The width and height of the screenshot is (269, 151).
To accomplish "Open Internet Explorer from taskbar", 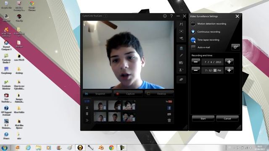I will pyautogui.click(x=28, y=148).
